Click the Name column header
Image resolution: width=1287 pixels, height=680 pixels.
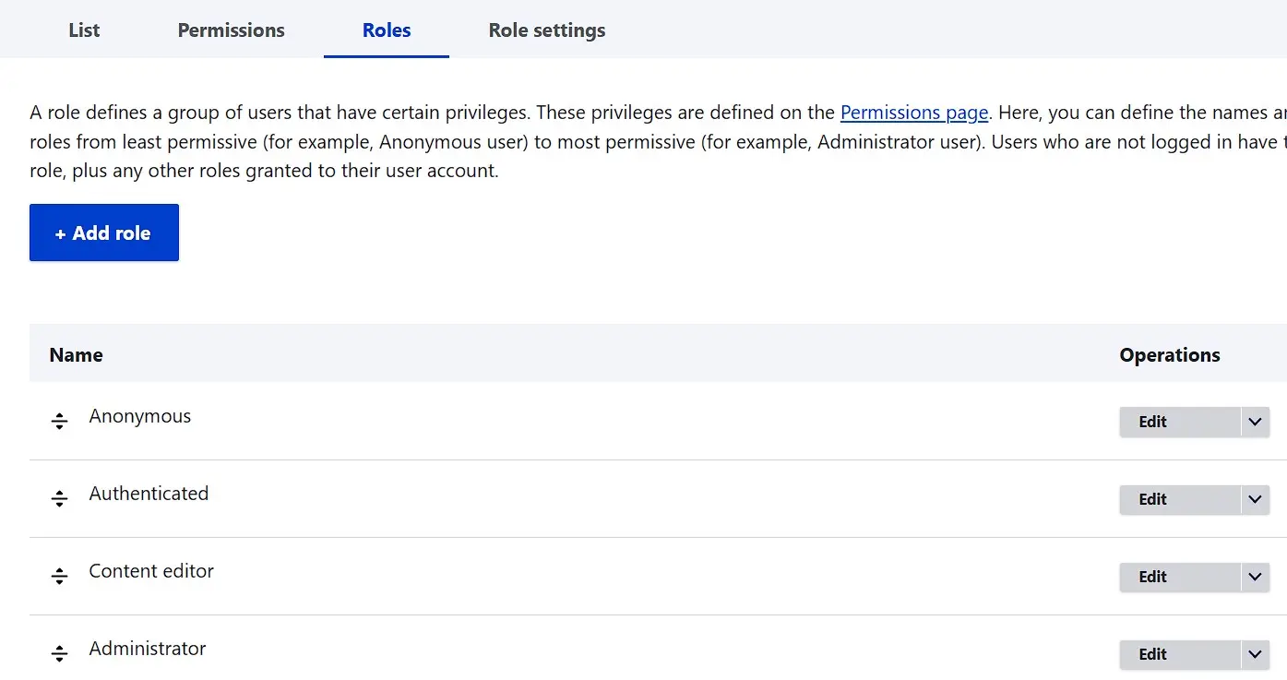coord(76,354)
